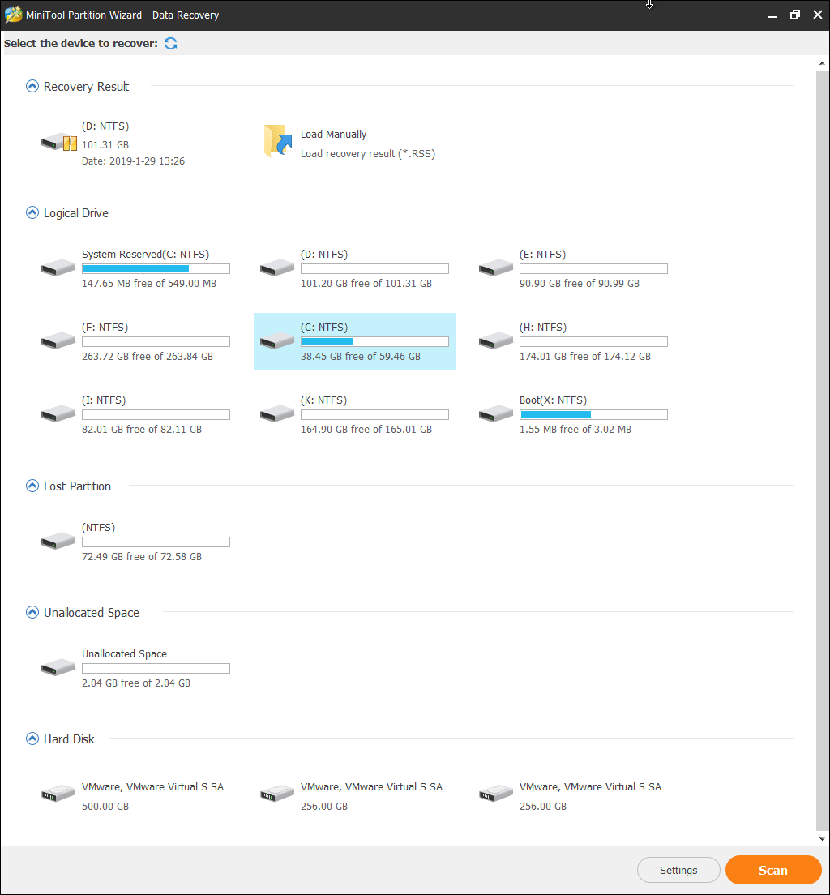Click the 500.00 GB disk size text

click(105, 806)
